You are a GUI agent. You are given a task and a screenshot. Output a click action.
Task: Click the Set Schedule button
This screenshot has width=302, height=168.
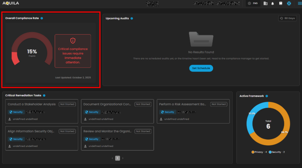pyautogui.click(x=201, y=68)
